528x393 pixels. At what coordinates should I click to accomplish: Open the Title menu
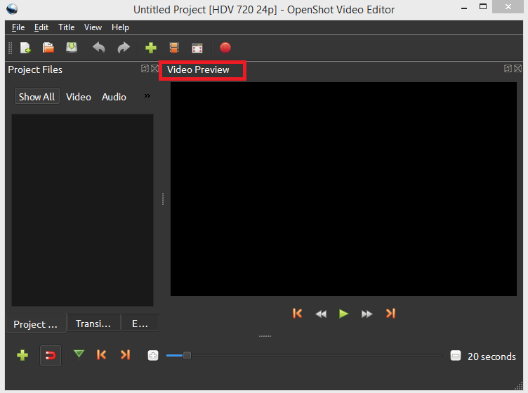coord(66,27)
